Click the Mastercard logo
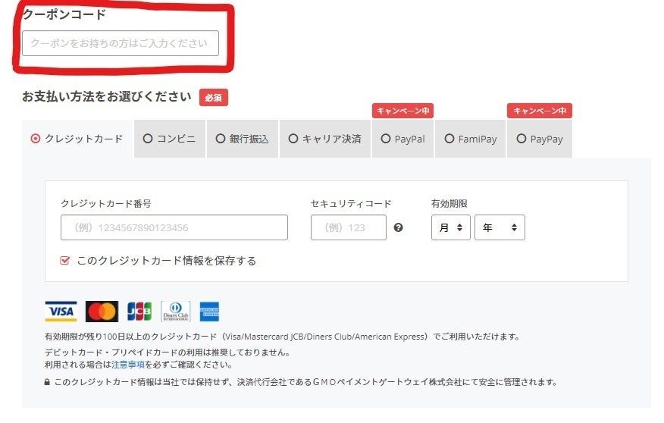Viewport: 664px width, 423px height. 102,312
